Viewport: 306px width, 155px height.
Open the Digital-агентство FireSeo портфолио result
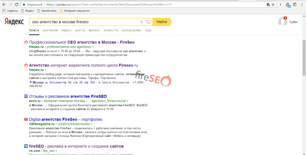[66, 119]
